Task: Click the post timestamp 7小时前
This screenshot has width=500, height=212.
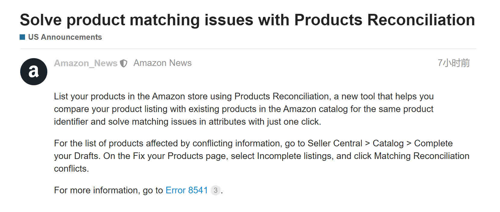Action: (x=454, y=63)
